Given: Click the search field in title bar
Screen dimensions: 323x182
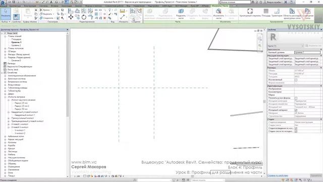Looking at the screenshot, I should click(x=235, y=2).
